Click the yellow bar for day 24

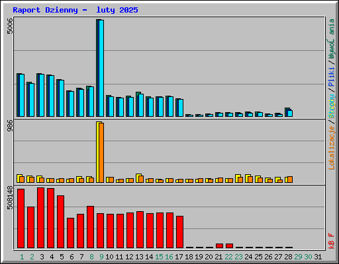click(247, 178)
